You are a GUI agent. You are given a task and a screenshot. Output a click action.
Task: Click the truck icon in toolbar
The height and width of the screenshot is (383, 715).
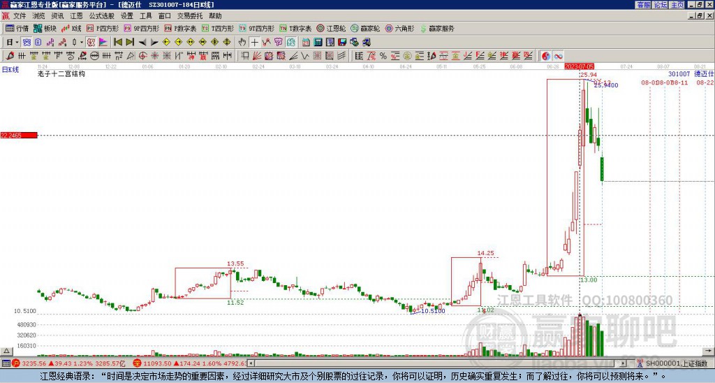click(x=366, y=43)
